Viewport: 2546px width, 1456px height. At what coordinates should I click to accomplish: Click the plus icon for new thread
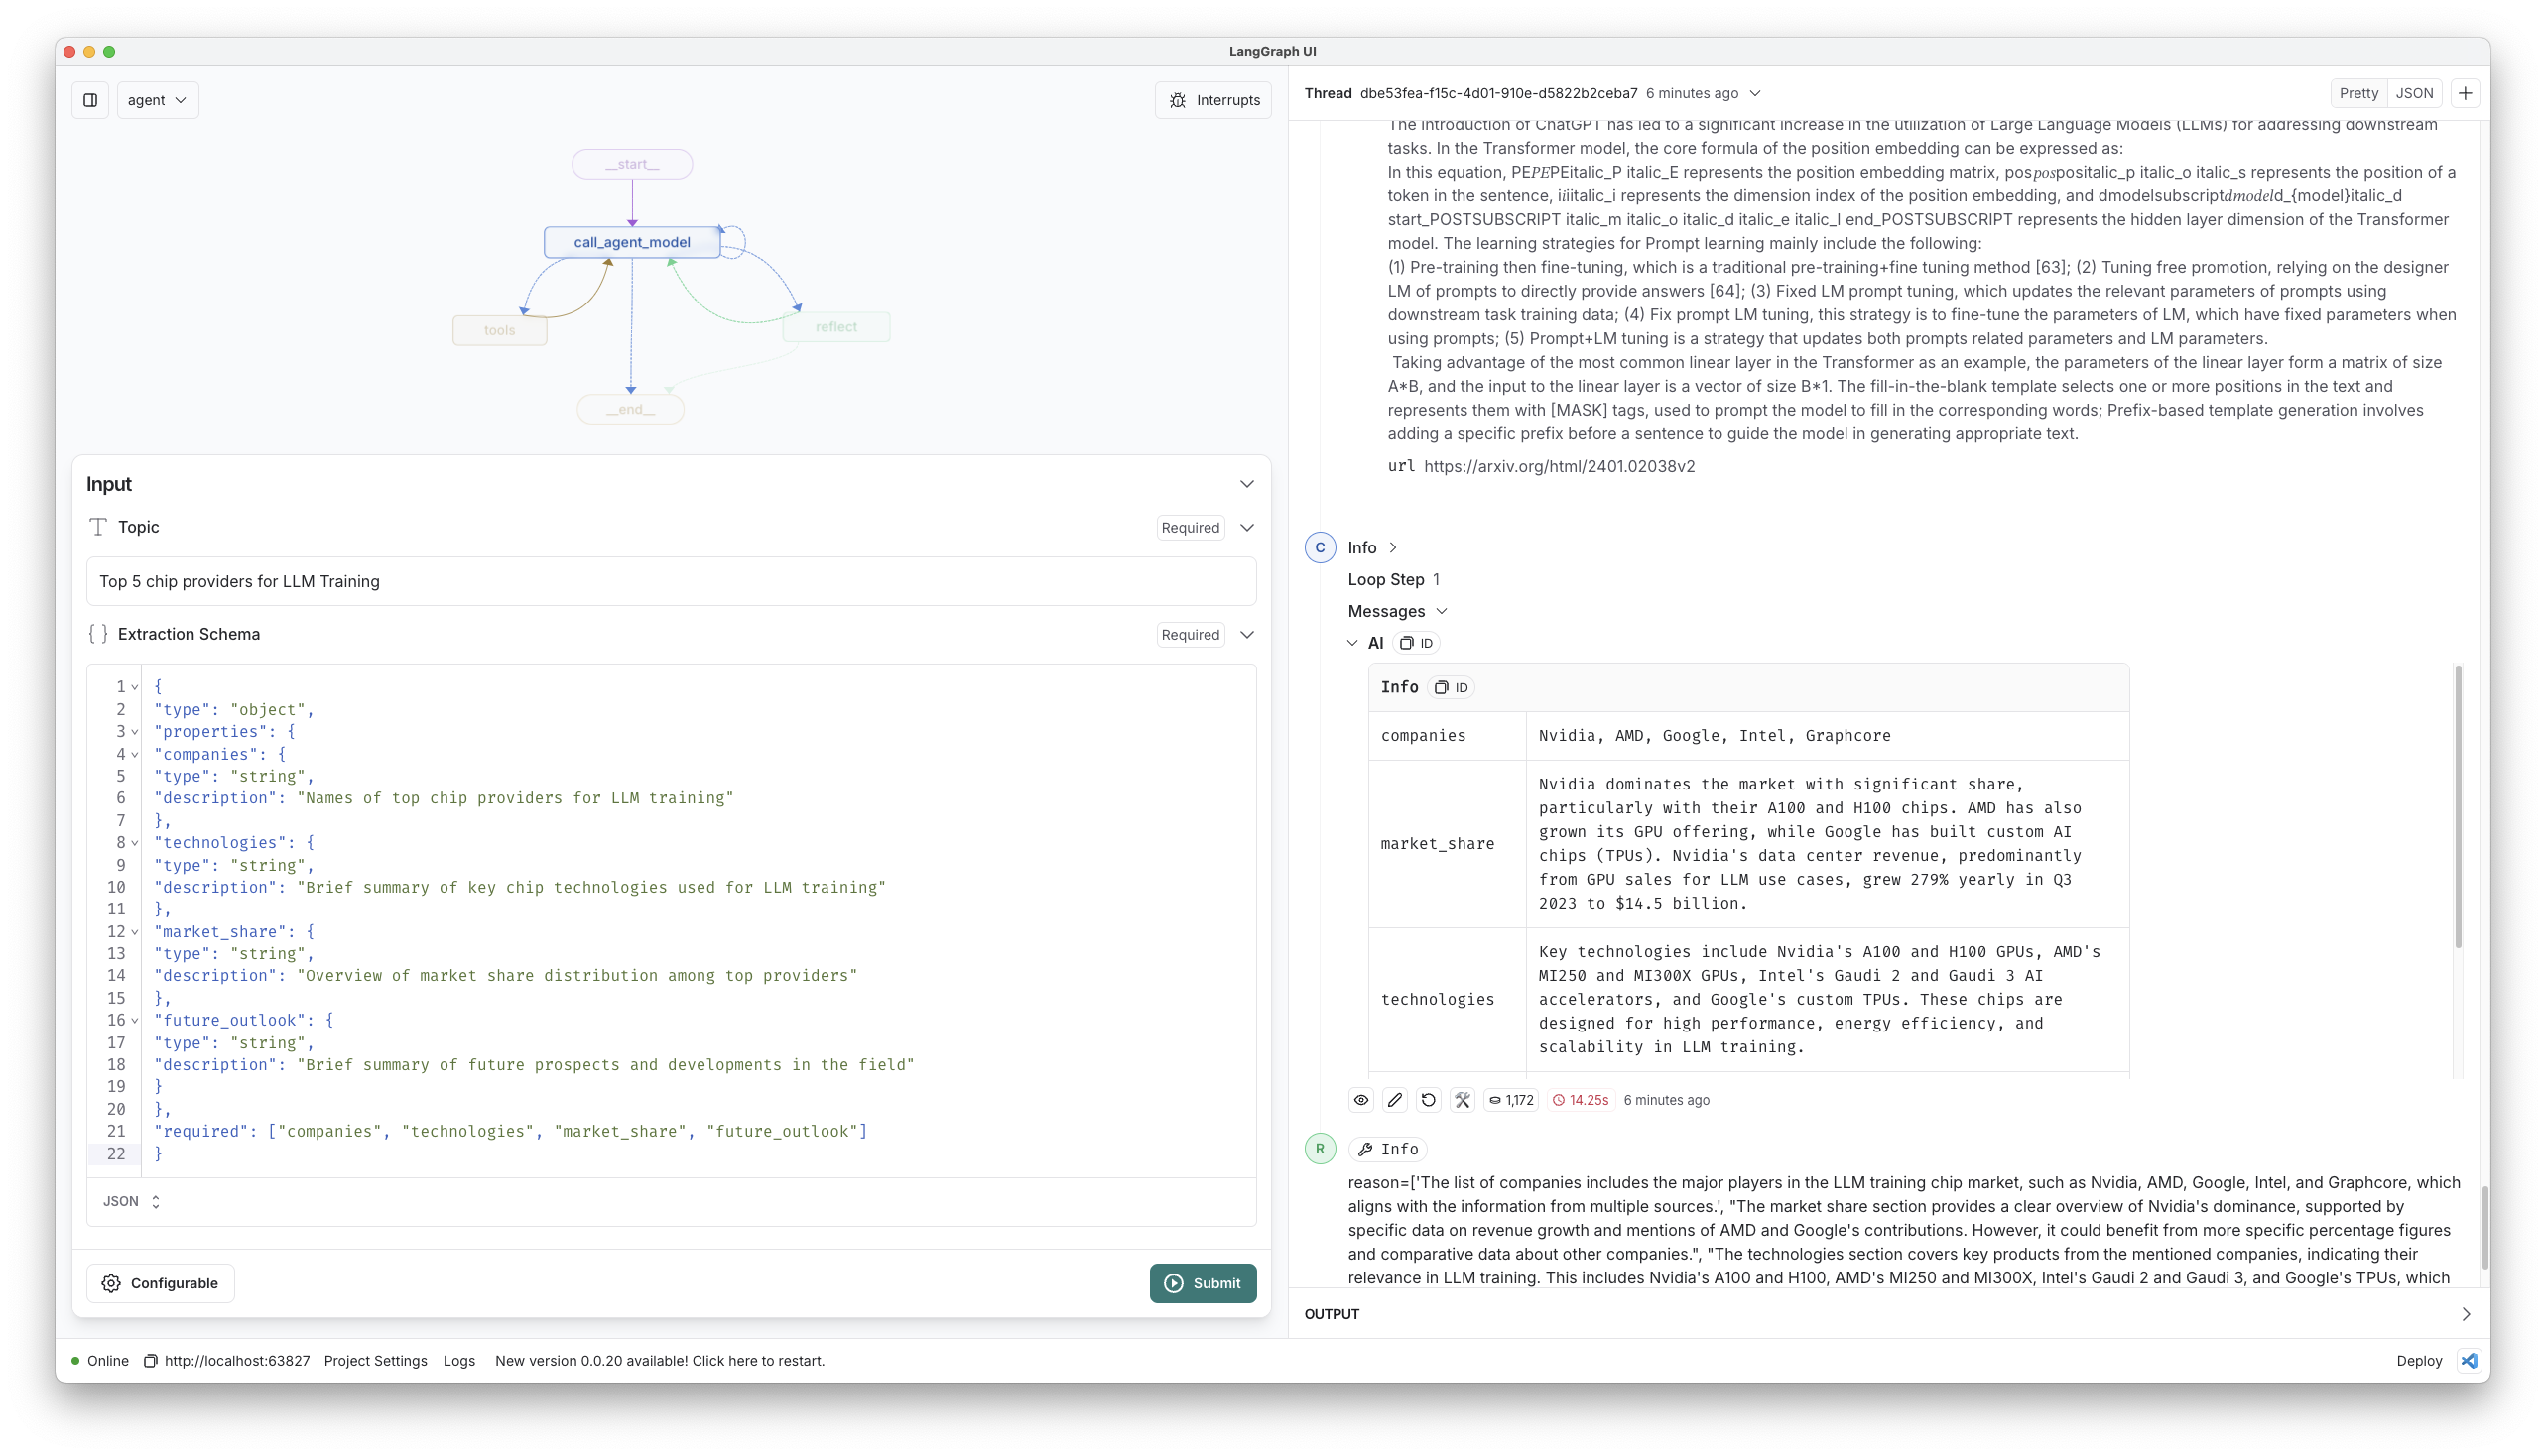(x=2465, y=93)
